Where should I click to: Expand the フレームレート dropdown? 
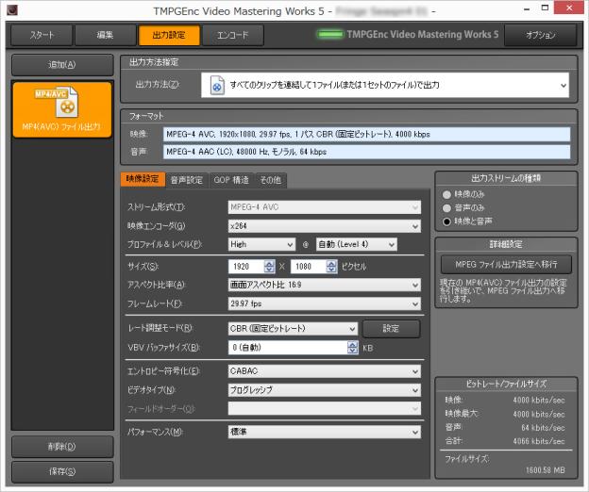pos(324,303)
